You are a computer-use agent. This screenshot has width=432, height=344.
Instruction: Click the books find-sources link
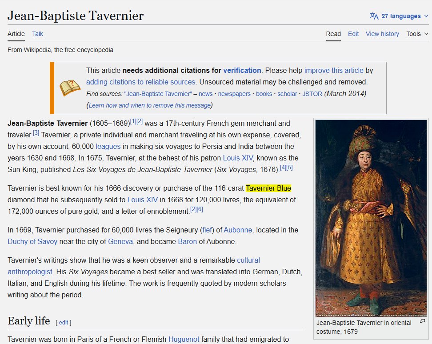coord(264,94)
